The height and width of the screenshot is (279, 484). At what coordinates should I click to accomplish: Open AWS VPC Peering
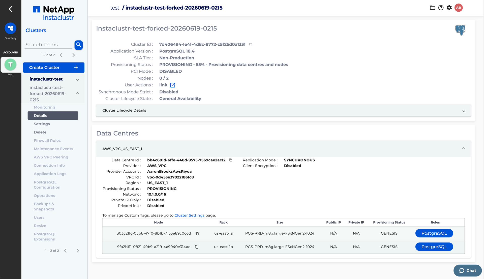pyautogui.click(x=51, y=157)
